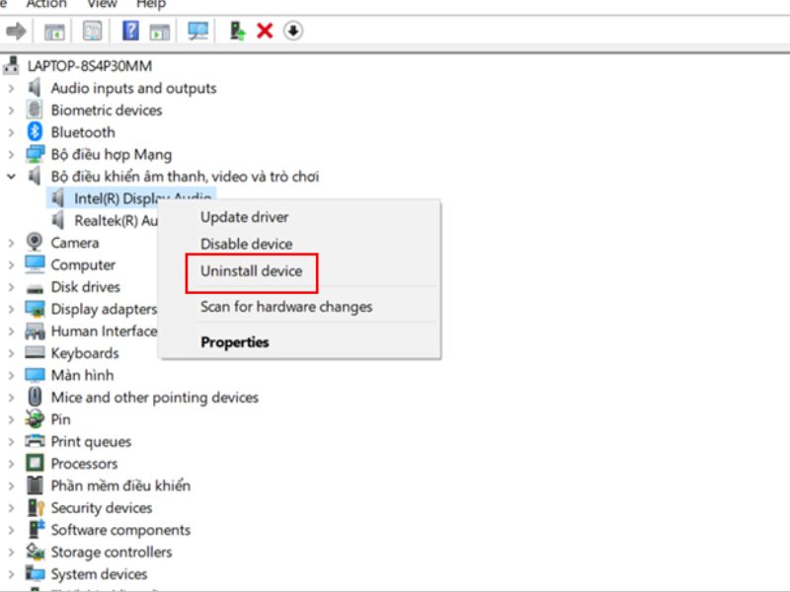This screenshot has height=592, width=790.
Task: Select the Processors chip icon
Action: pos(35,463)
